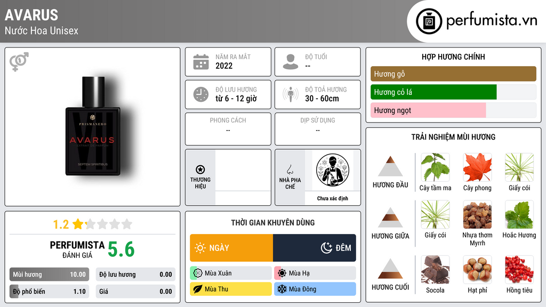The image size is (546, 307).
Task: Click the Phong cách panel
Action: tap(228, 129)
